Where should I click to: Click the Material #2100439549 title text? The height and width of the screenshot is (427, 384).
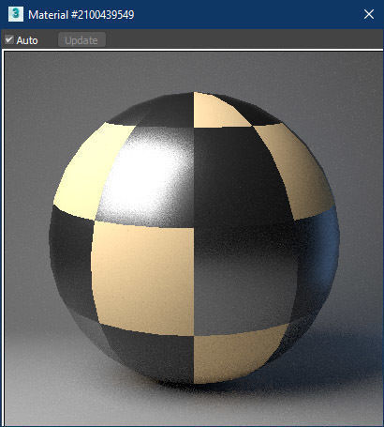pyautogui.click(x=81, y=15)
